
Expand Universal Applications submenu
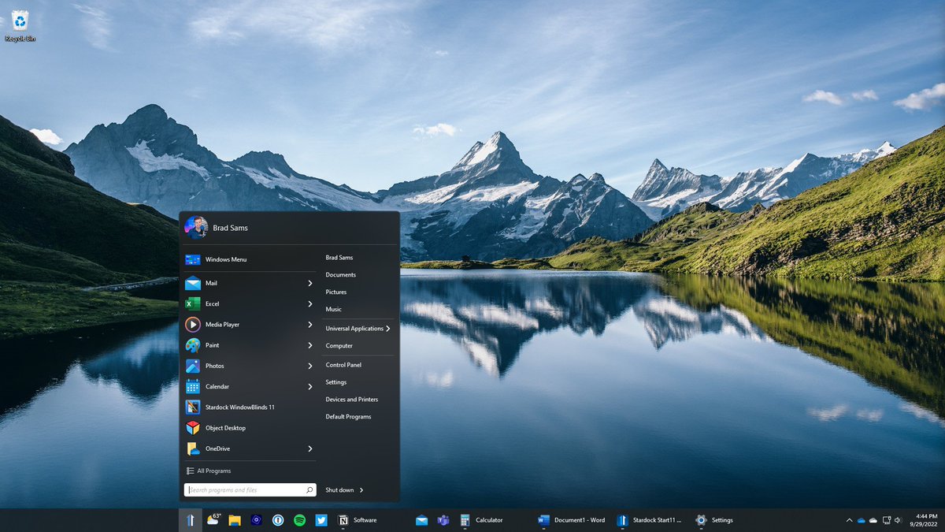pos(358,329)
